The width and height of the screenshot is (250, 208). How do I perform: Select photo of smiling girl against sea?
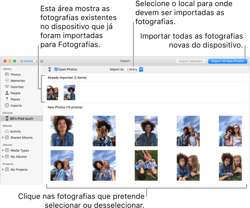click(x=146, y=131)
